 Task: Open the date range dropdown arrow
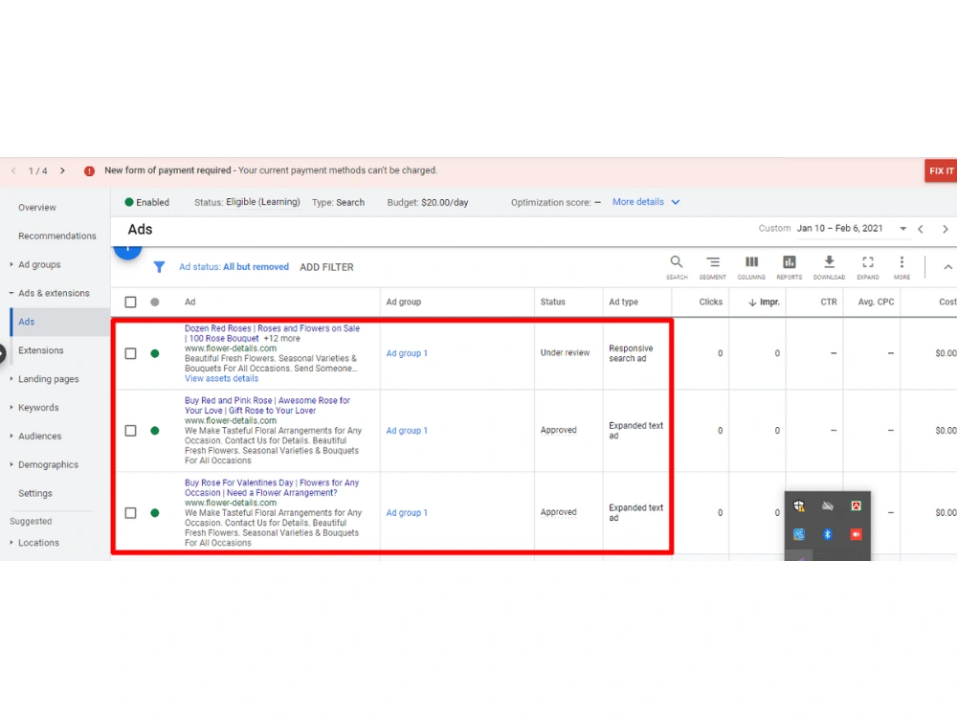(903, 229)
